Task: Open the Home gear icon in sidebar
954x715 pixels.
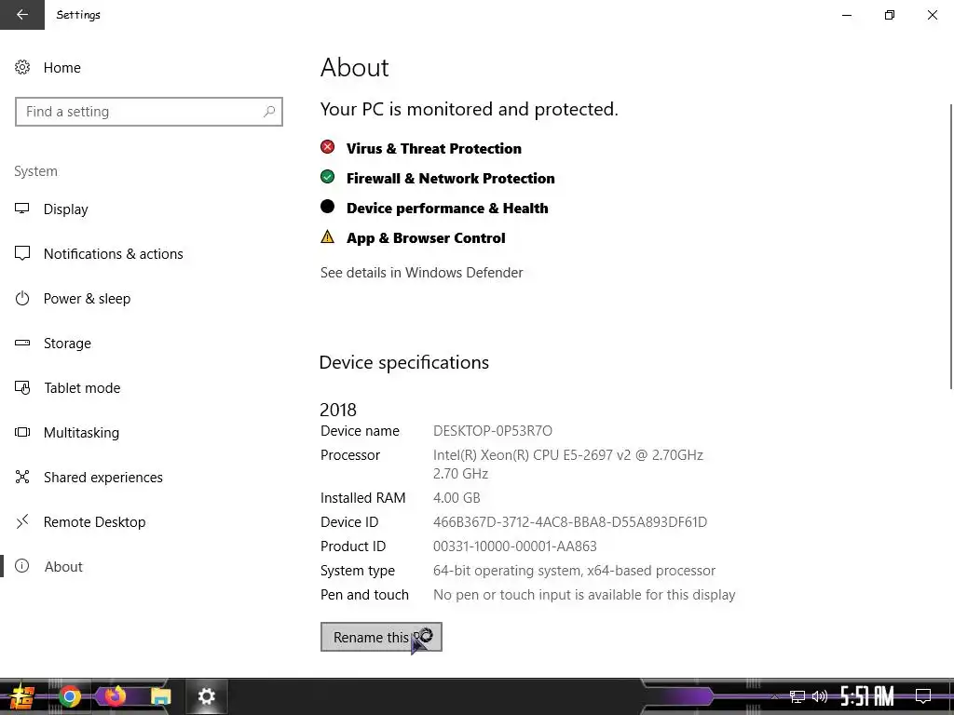Action: click(x=22, y=67)
